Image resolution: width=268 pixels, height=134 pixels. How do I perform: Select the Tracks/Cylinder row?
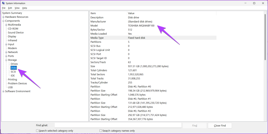(153, 83)
